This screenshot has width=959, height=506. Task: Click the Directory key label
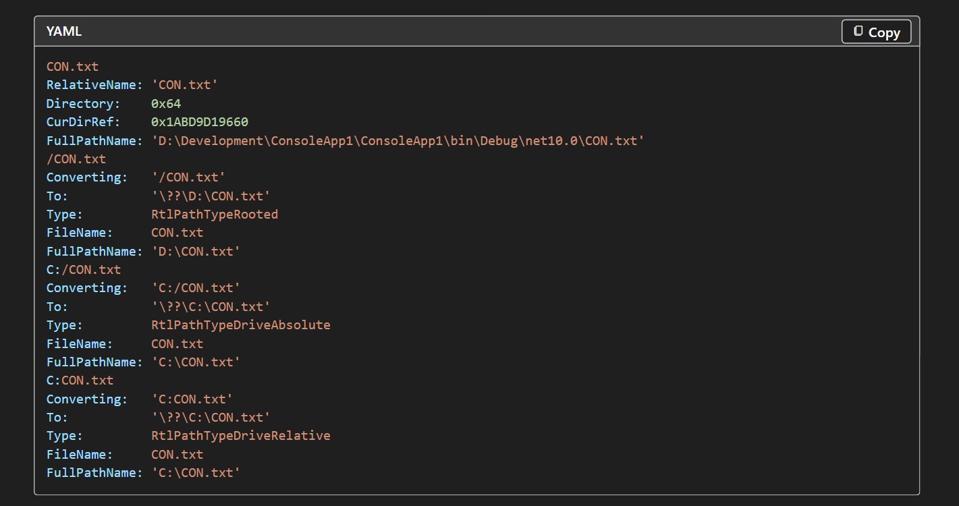83,104
